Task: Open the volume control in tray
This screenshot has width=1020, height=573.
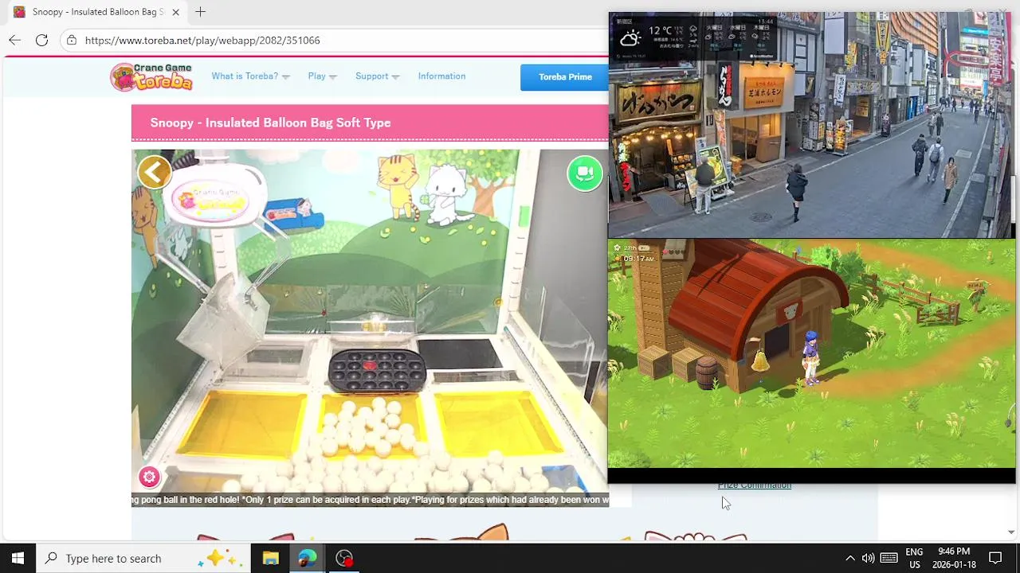Action: point(868,558)
